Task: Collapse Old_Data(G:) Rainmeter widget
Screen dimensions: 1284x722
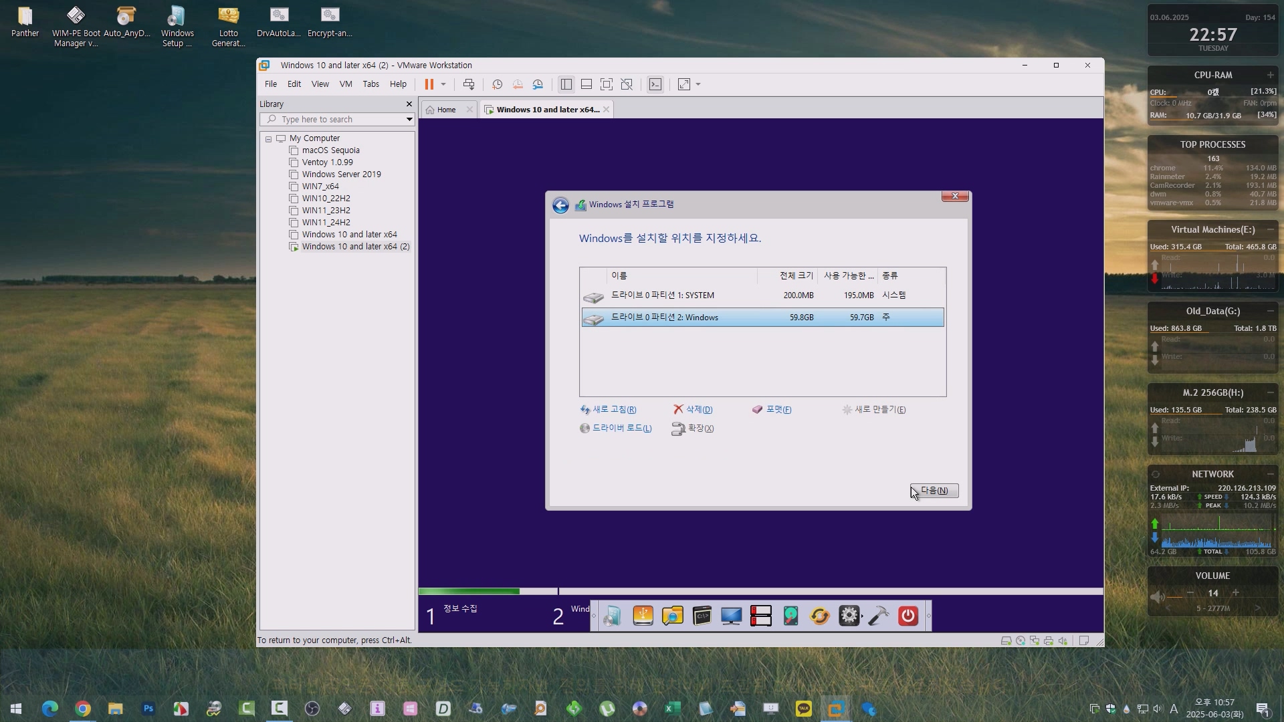Action: point(1271,312)
